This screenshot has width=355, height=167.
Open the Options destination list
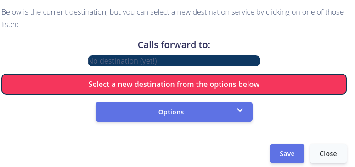coord(174,112)
